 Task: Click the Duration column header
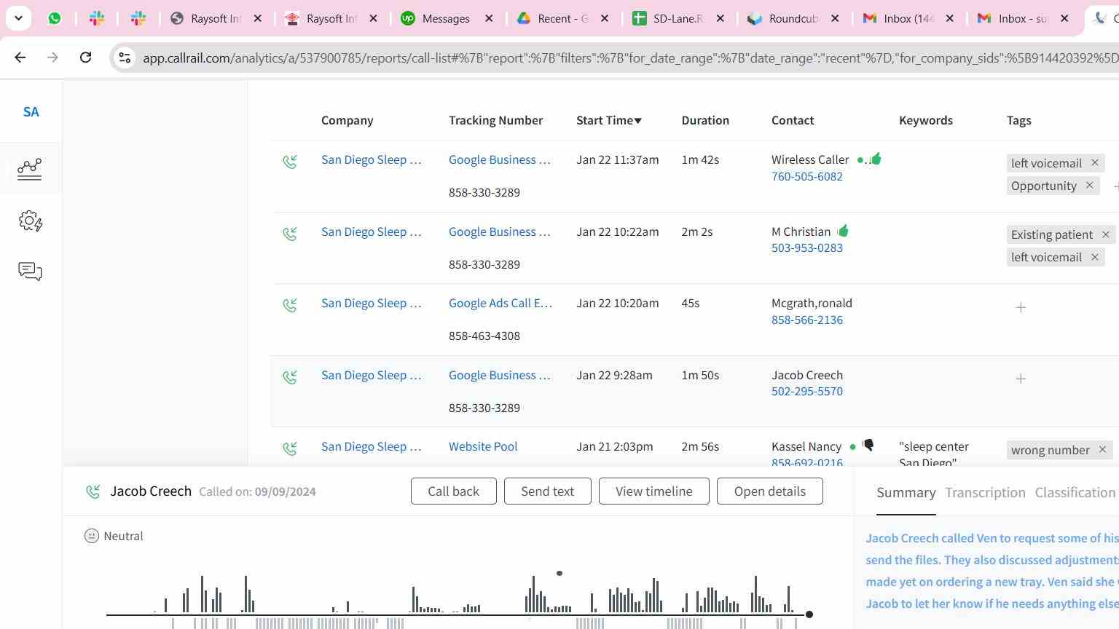pyautogui.click(x=705, y=120)
